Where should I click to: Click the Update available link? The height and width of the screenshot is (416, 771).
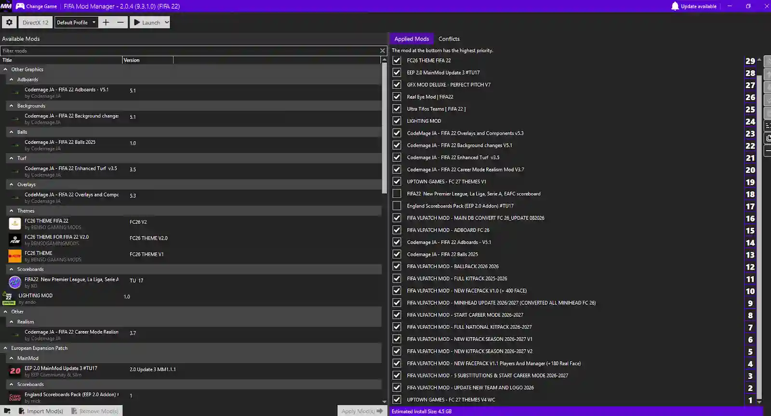pos(699,6)
